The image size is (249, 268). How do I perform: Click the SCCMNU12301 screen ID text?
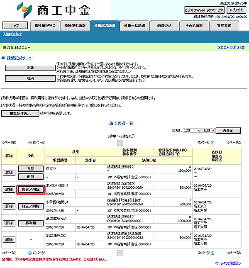[232, 48]
